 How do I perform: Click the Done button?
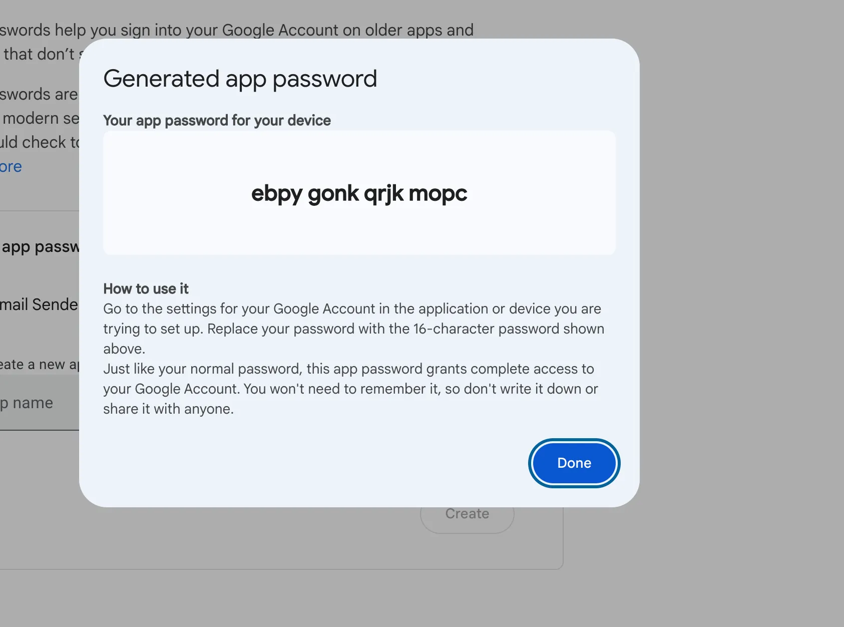pyautogui.click(x=574, y=463)
